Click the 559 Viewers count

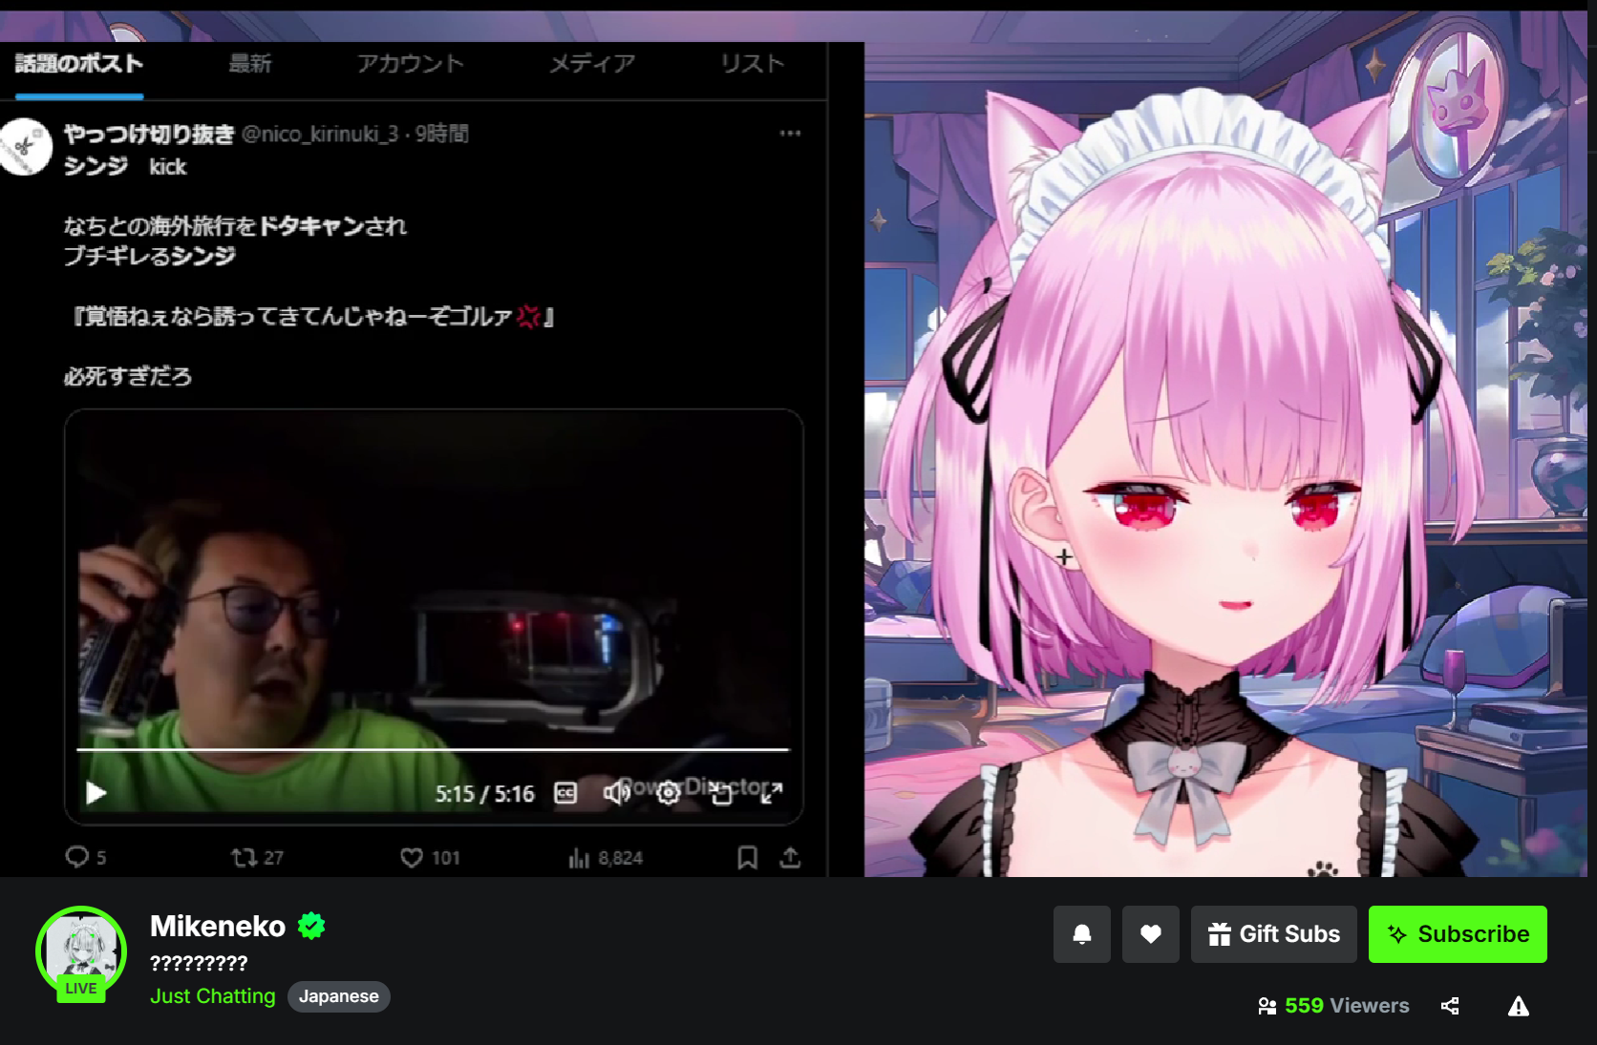(x=1333, y=1005)
